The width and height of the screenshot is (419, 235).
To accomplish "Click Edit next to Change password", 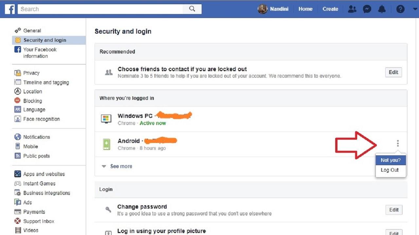I will [394, 210].
